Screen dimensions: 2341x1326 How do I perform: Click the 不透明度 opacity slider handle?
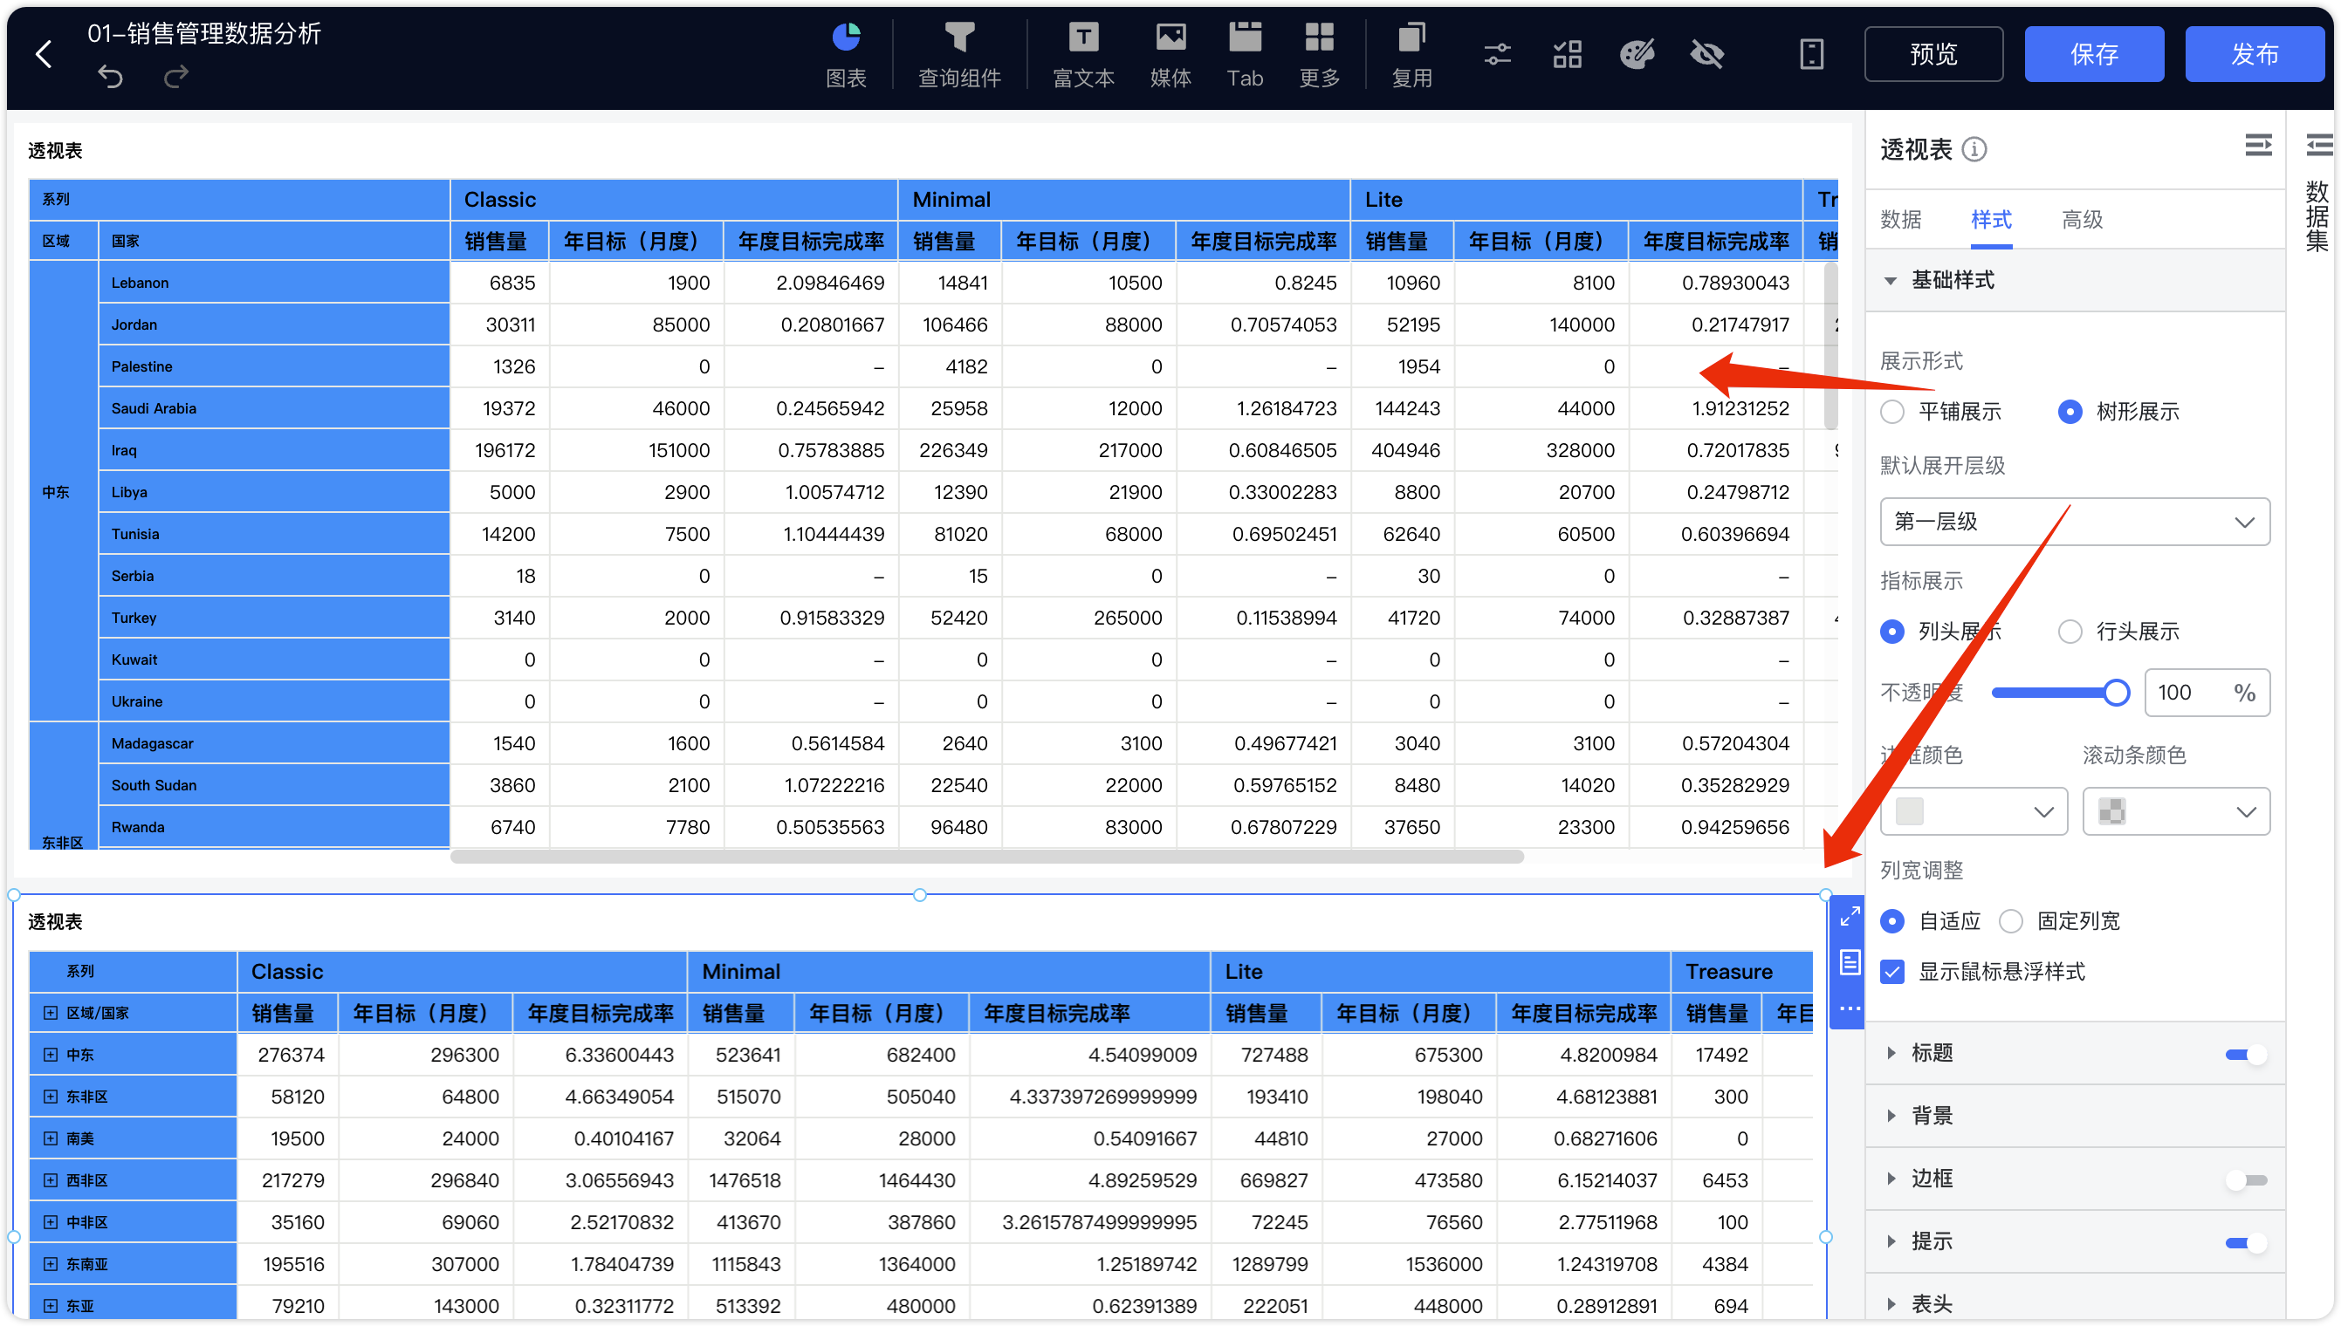(2116, 693)
